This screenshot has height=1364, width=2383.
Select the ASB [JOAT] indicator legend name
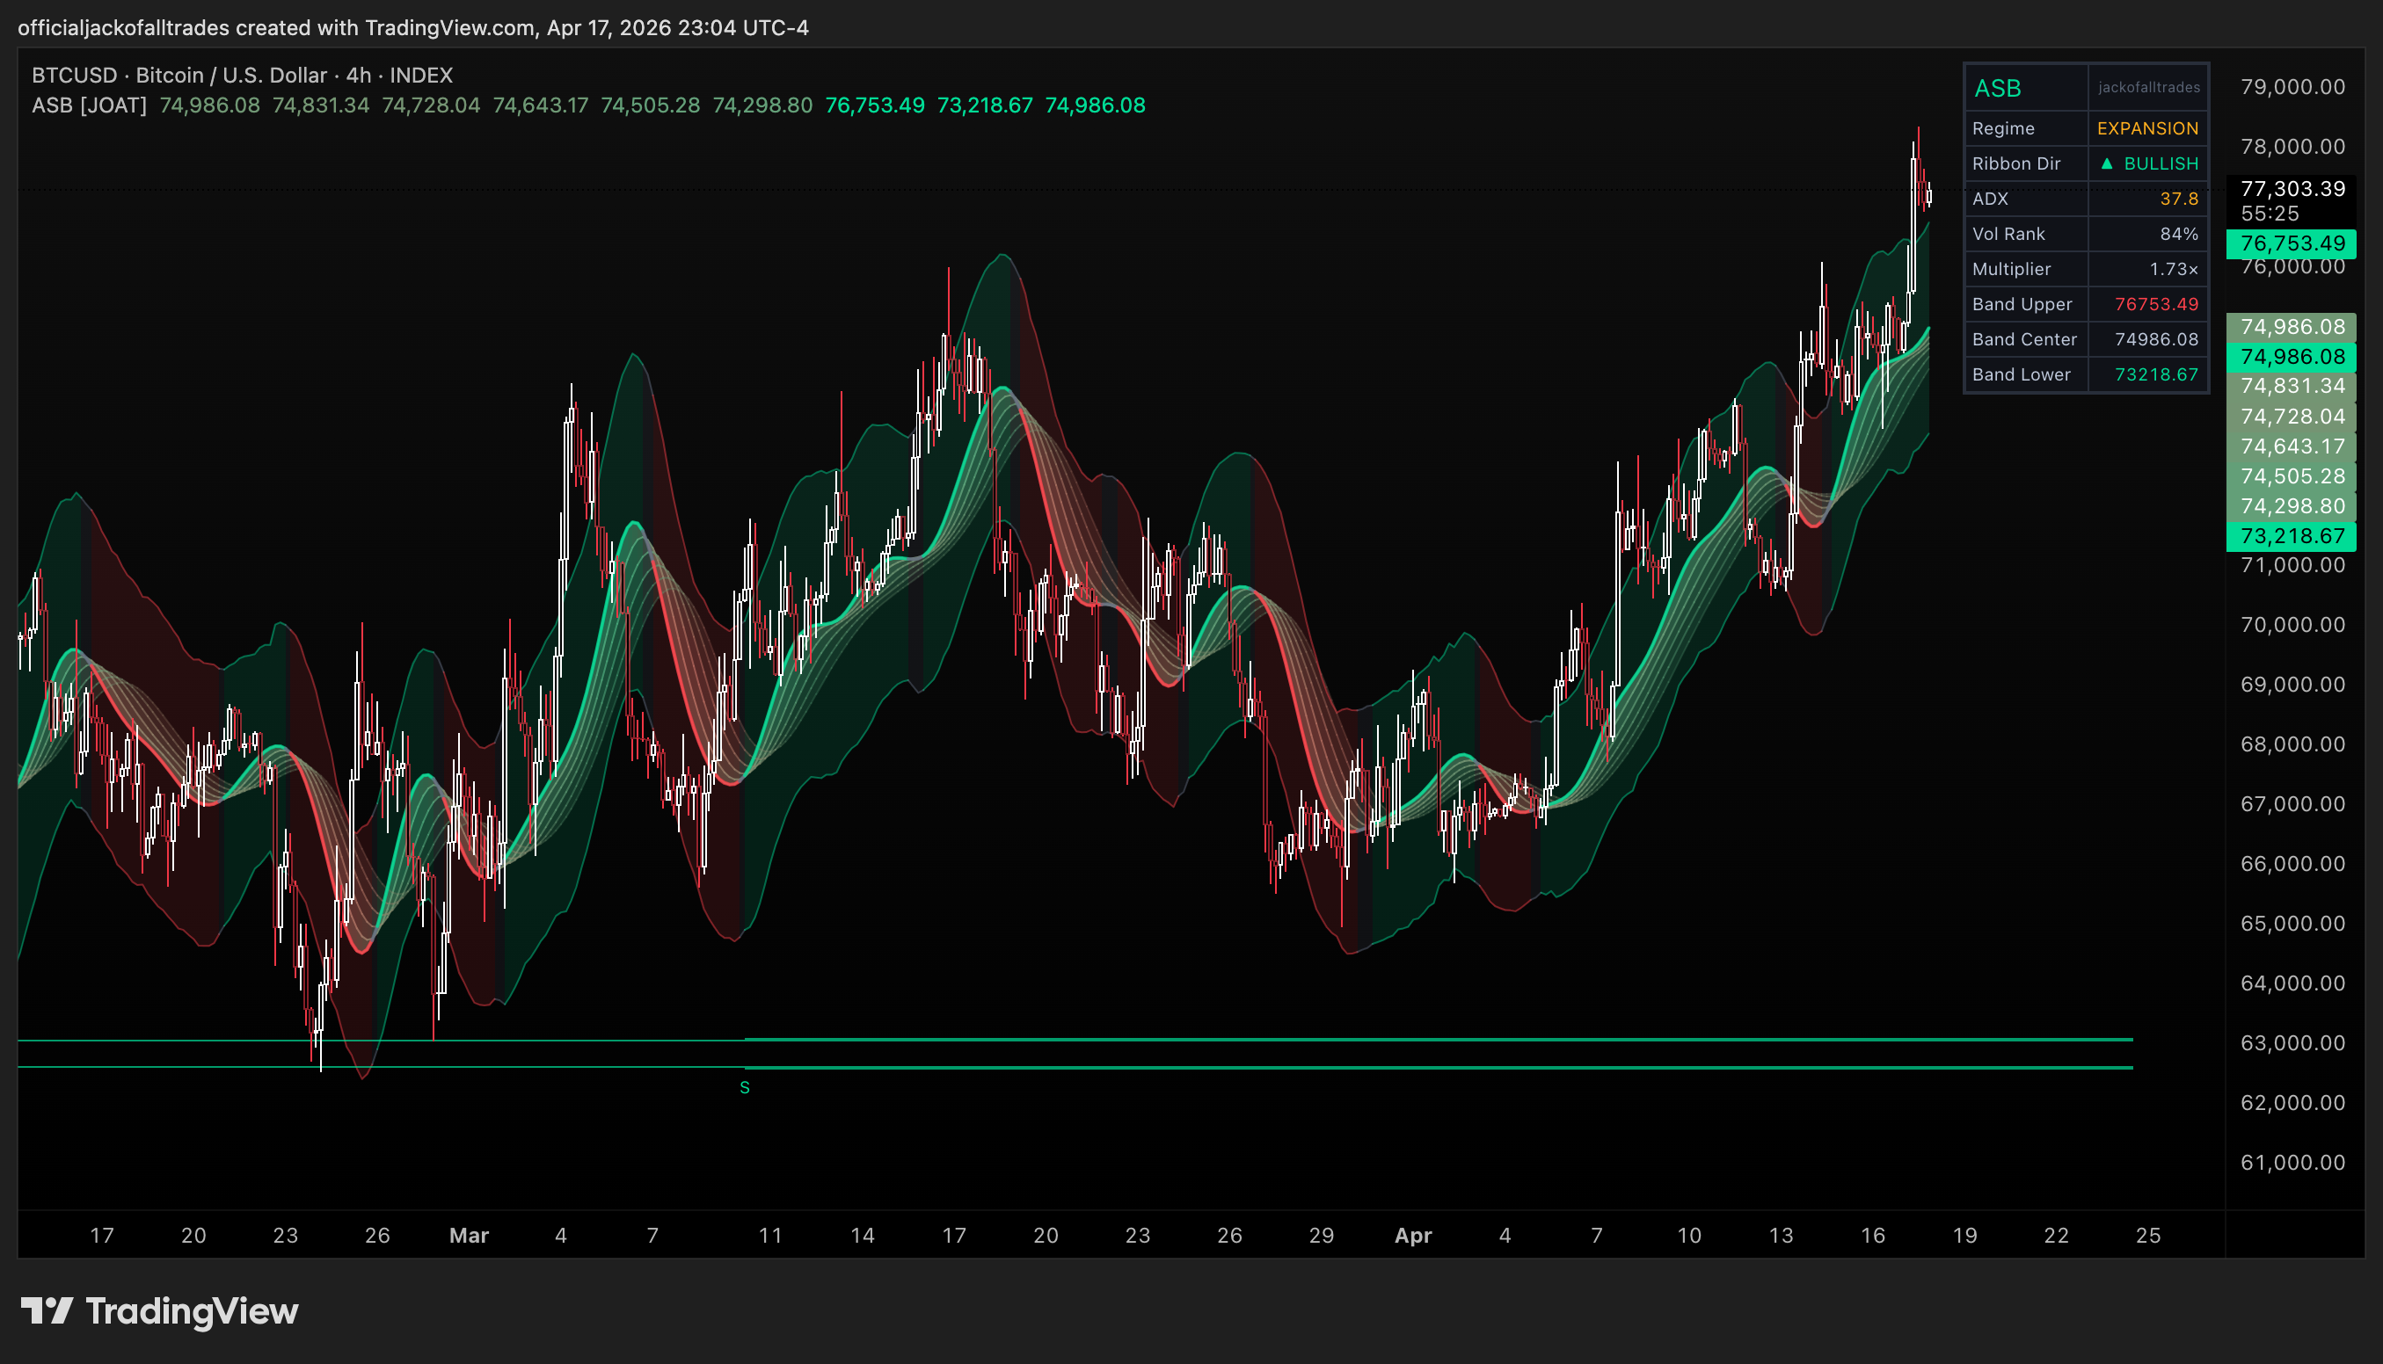click(89, 105)
